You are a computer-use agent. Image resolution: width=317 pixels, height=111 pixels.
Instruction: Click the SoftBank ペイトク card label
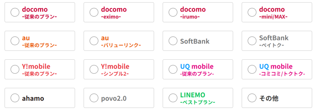click(x=274, y=41)
